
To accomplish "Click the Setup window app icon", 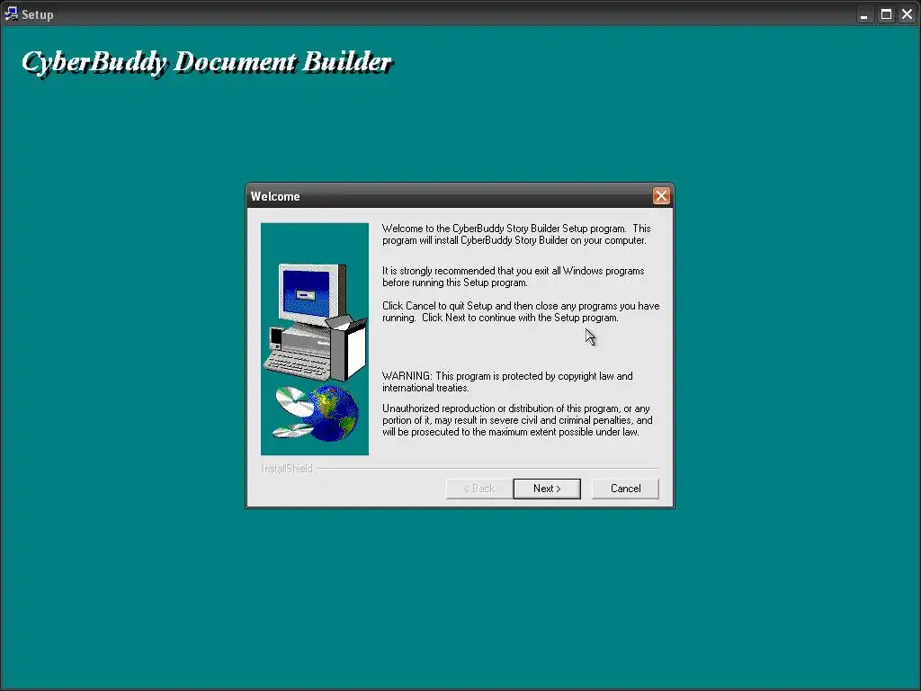I will pos(11,13).
